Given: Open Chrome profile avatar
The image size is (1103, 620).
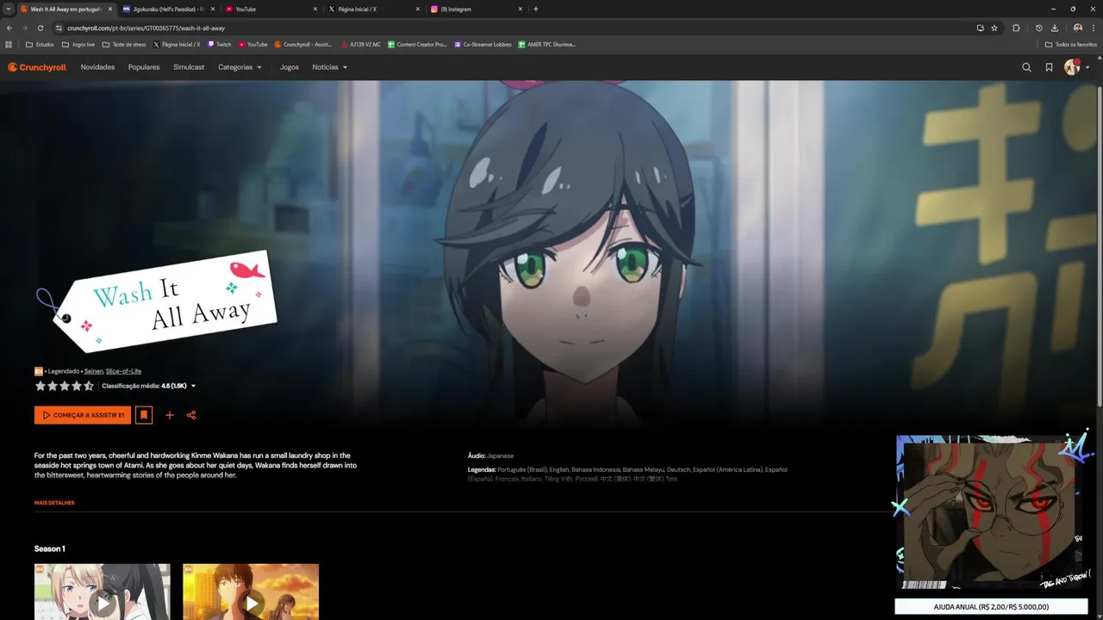Looking at the screenshot, I should click(1077, 28).
